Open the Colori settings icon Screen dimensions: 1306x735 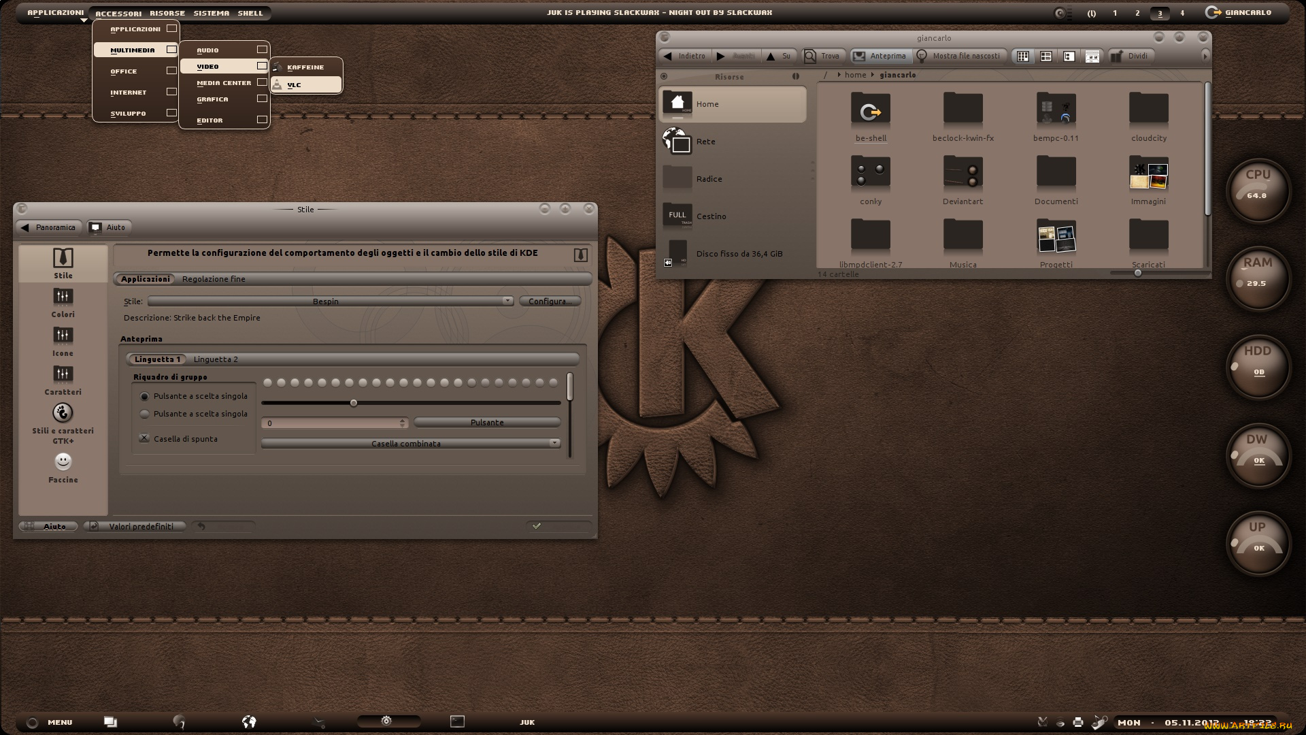[x=63, y=297]
